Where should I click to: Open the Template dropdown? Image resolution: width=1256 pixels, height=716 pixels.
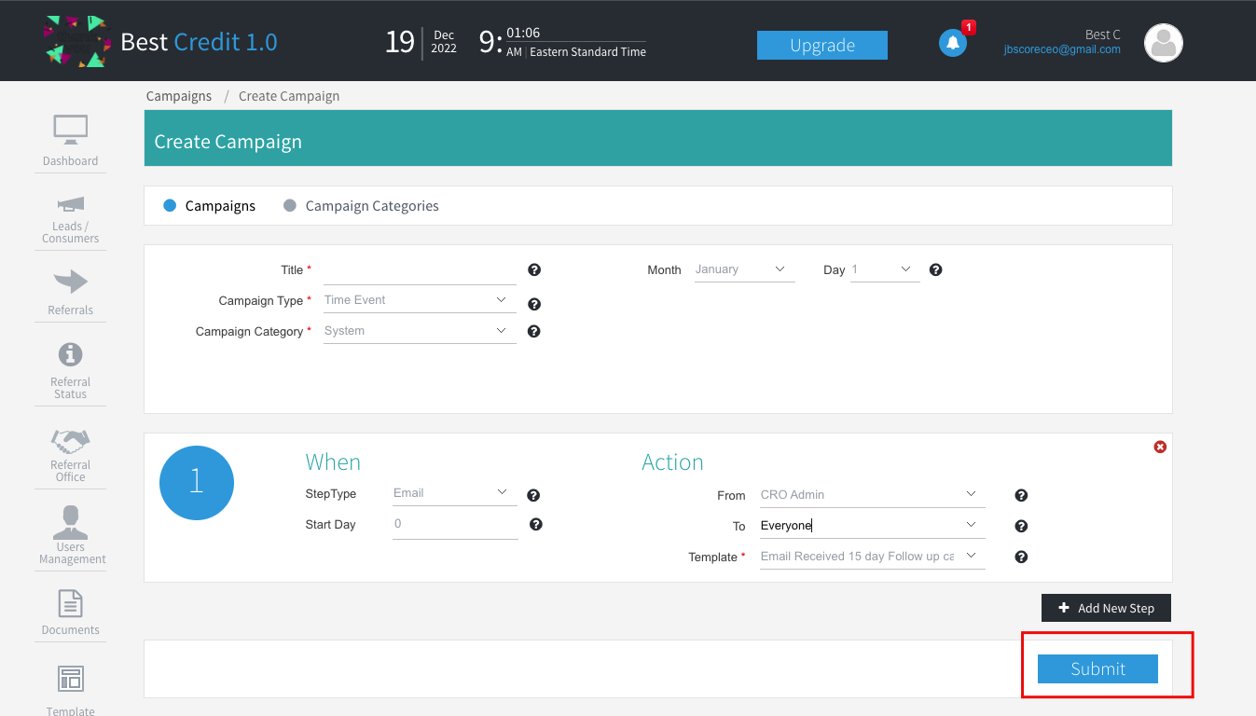(x=872, y=557)
